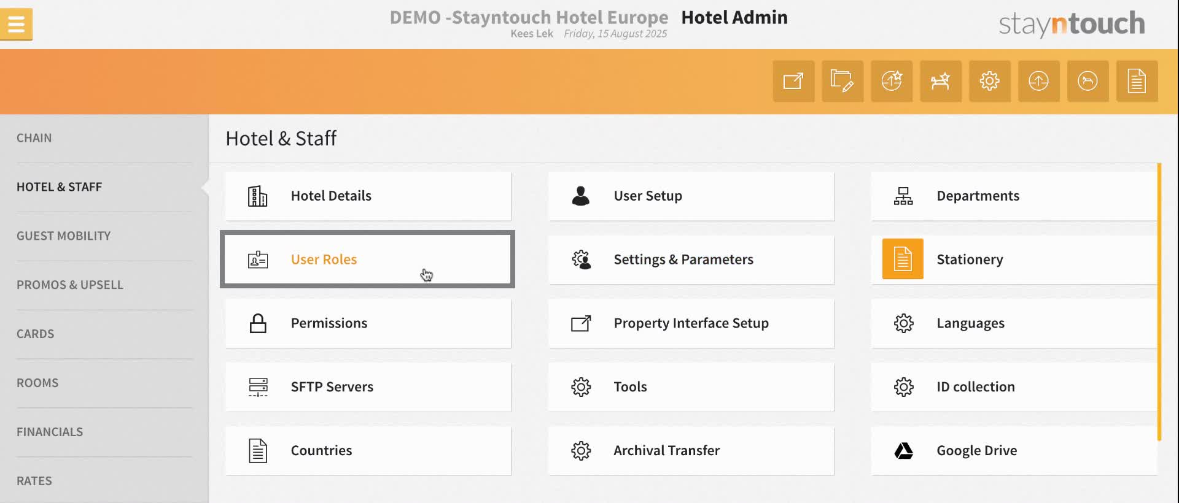1179x503 pixels.
Task: Click the bed with star toolbar icon
Action: 941,81
